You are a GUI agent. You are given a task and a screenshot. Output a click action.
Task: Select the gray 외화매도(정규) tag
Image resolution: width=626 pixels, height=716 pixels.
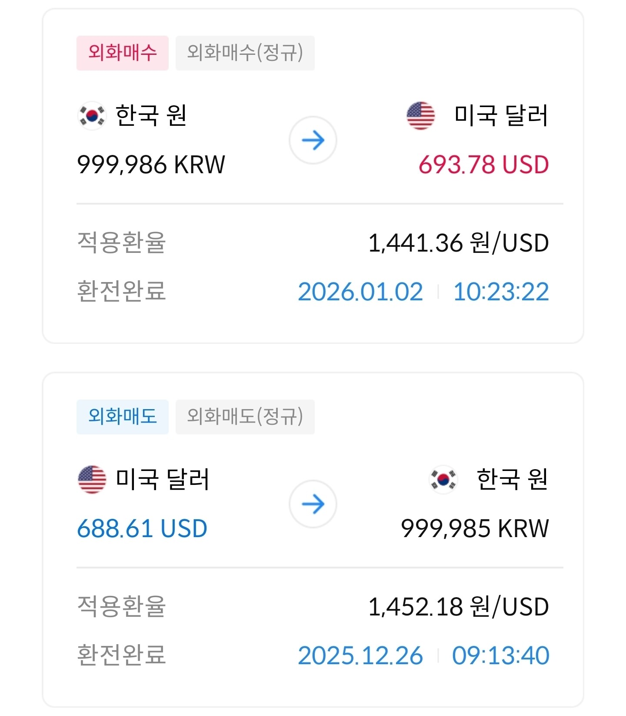(x=245, y=417)
